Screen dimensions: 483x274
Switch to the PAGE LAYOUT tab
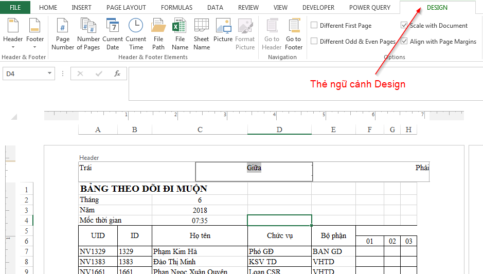(x=126, y=7)
